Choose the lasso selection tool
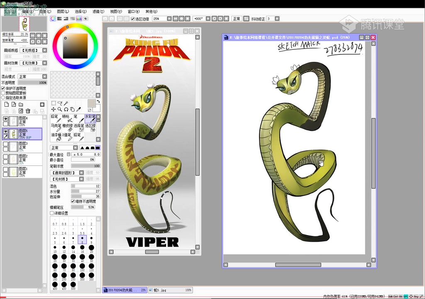425x299 pixels. (x=60, y=103)
